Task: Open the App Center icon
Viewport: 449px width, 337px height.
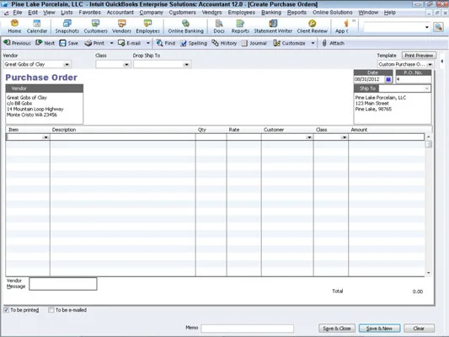Action: (x=342, y=26)
